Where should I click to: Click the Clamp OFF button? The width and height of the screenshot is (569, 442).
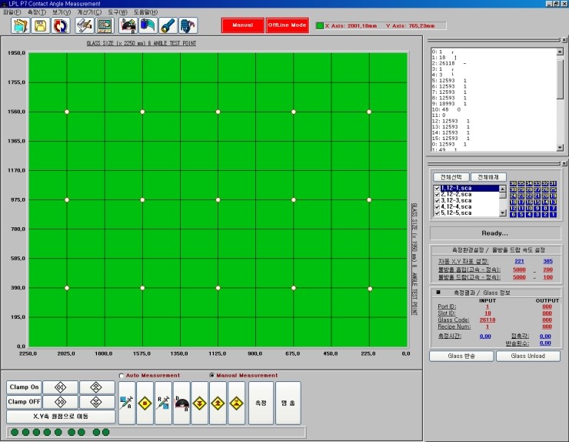pos(24,402)
